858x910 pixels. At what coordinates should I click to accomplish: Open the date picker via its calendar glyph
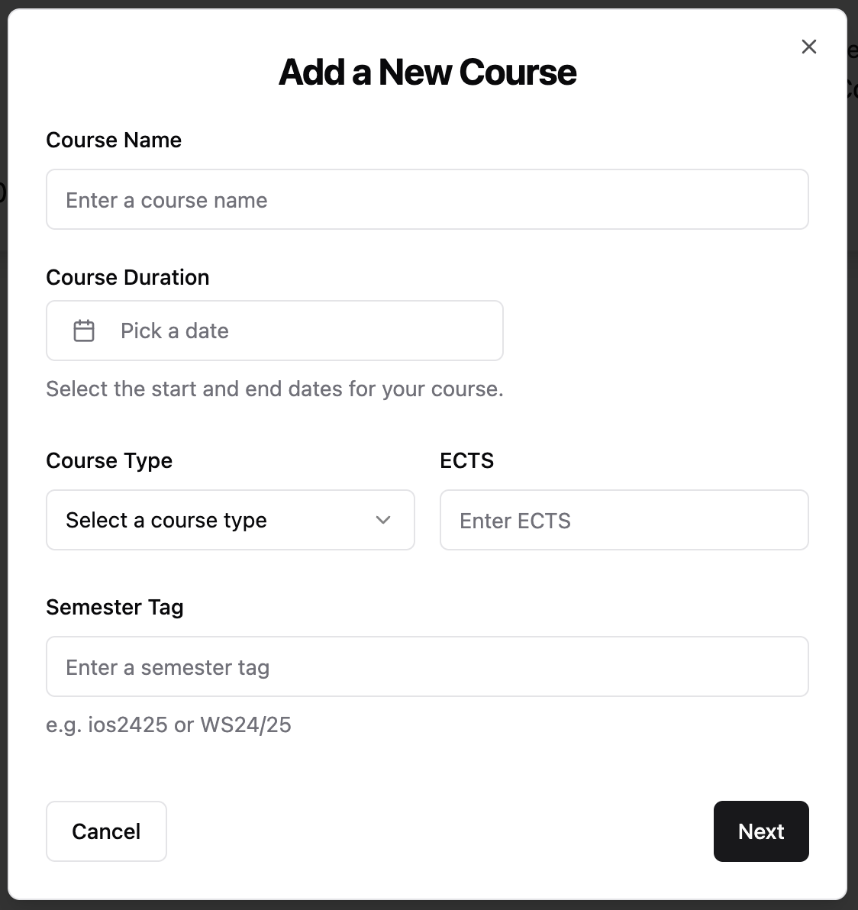84,331
